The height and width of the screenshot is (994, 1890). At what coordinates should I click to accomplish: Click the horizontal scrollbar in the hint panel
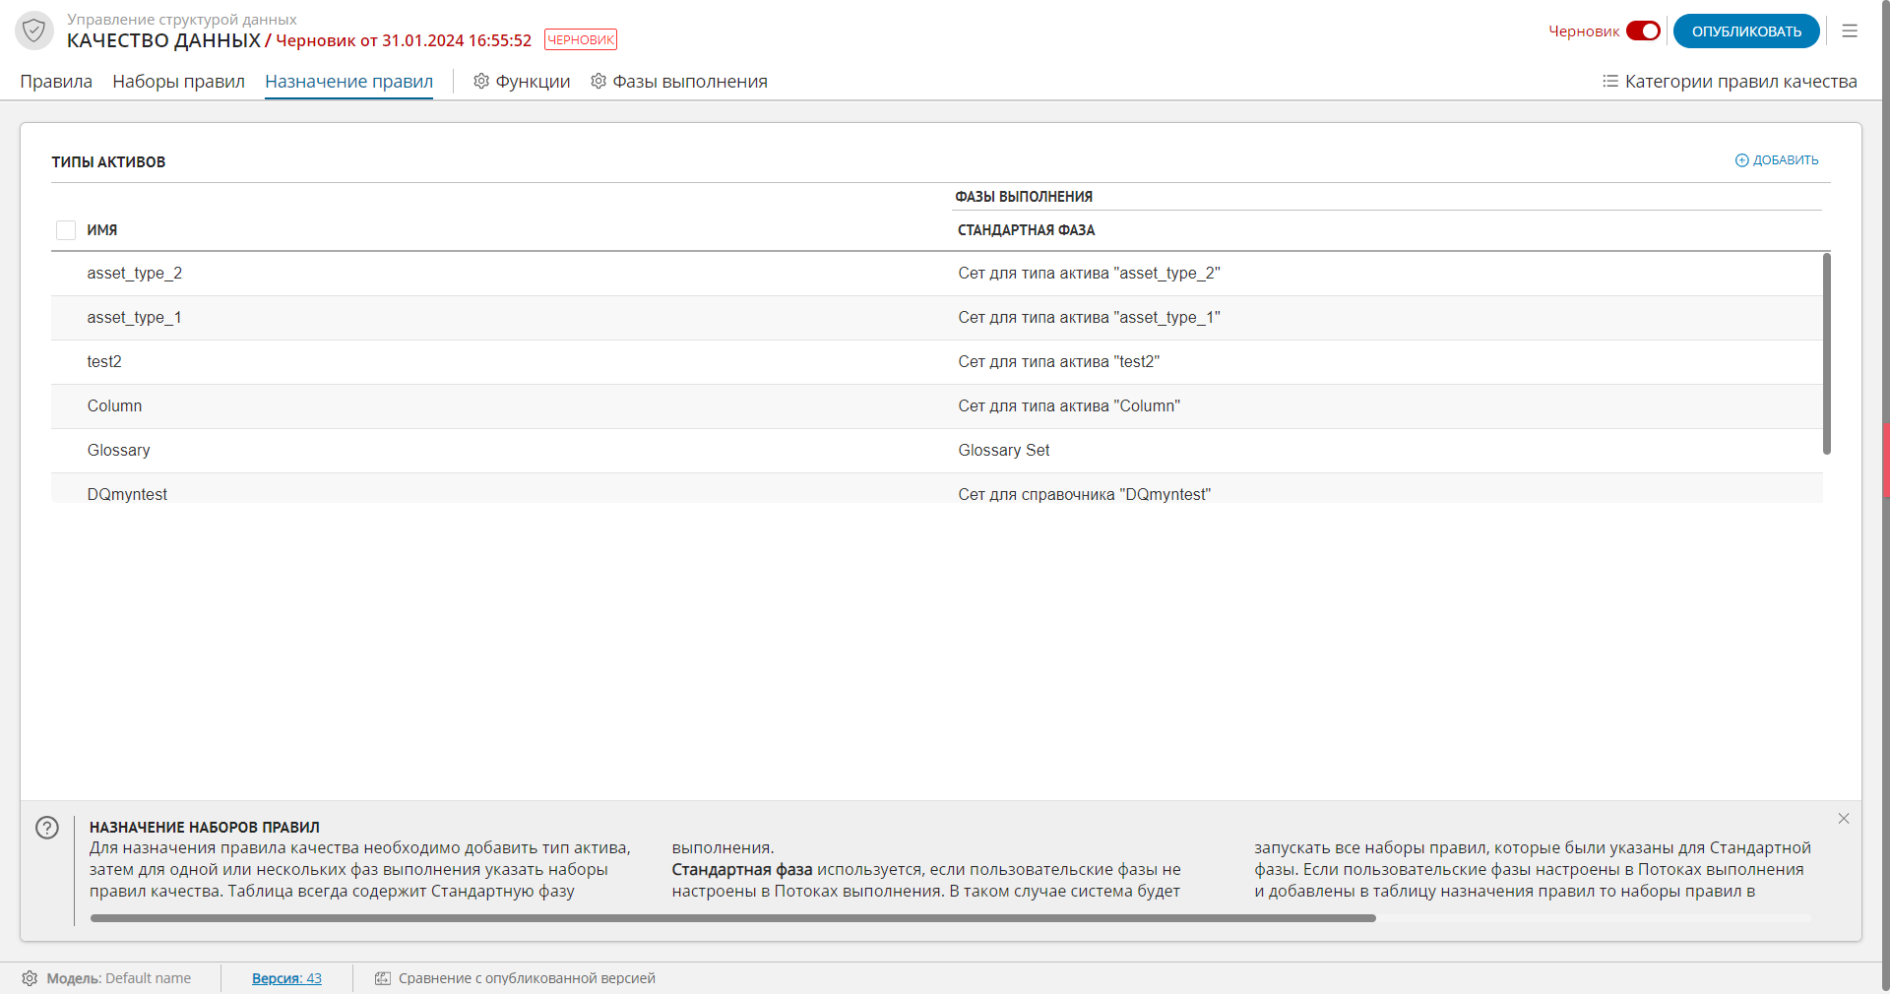click(732, 918)
